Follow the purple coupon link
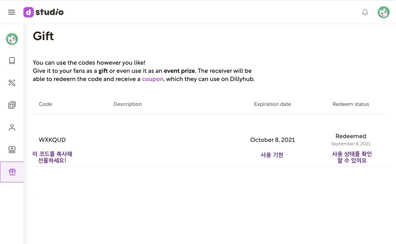 click(152, 79)
